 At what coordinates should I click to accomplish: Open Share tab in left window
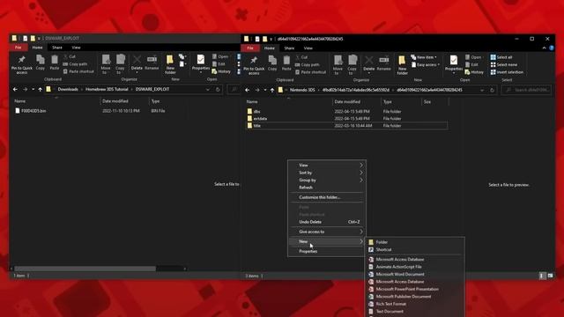pos(56,47)
